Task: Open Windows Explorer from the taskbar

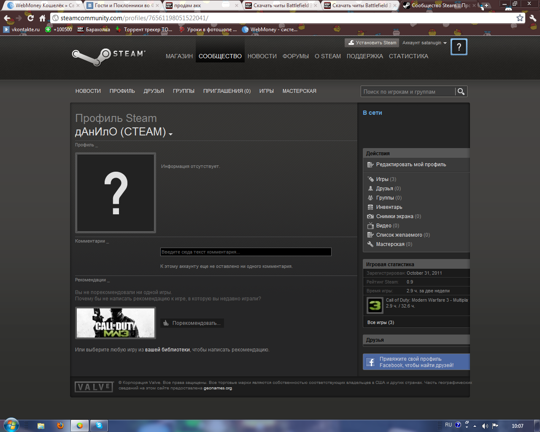Action: (x=41, y=426)
